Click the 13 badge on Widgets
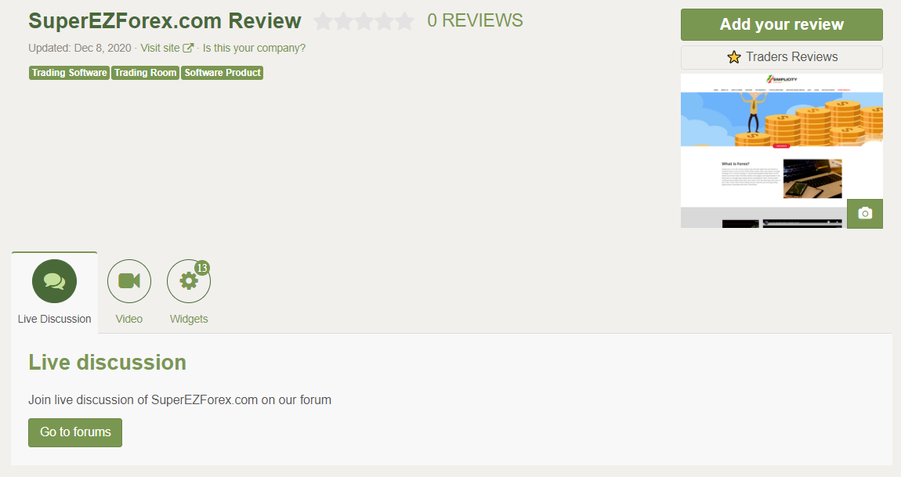Screen dimensions: 901x477 point(201,268)
